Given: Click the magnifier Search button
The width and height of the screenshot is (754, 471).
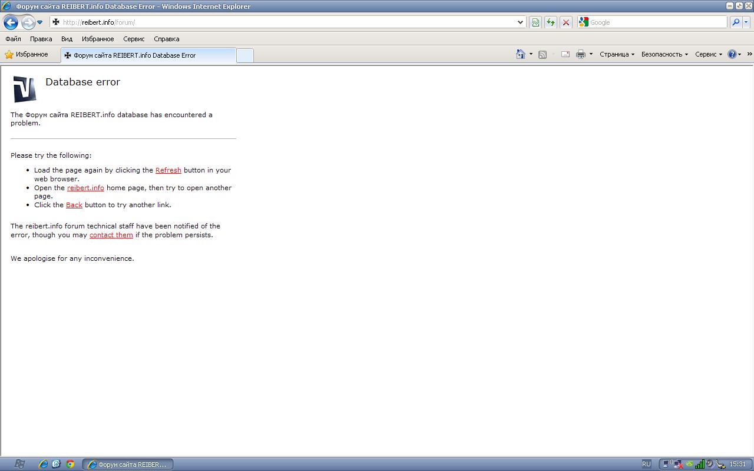Looking at the screenshot, I should (735, 22).
